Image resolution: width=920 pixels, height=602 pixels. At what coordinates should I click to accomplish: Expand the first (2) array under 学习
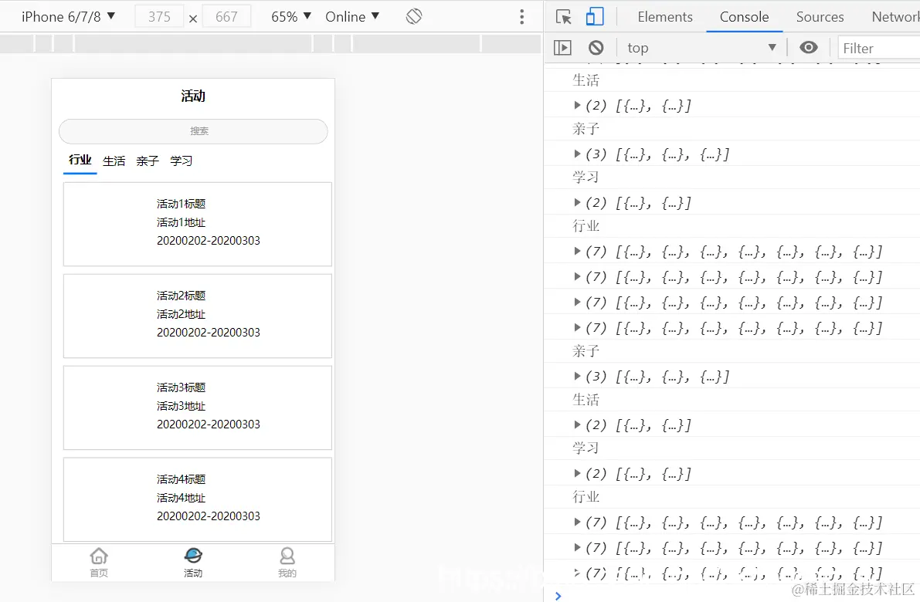pos(577,202)
